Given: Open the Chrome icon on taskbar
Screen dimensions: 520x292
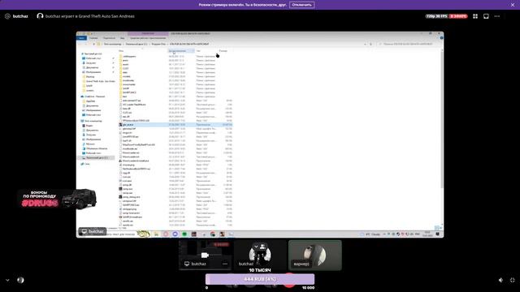Looking at the screenshot, I should [x=213, y=234].
